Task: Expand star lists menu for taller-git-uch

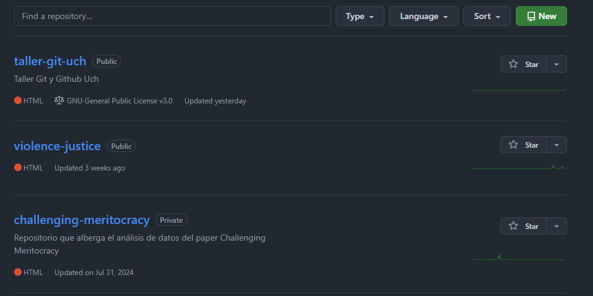Action: [x=557, y=64]
